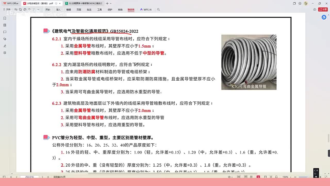The width and height of the screenshot is (330, 186).
Task: Open the 文件 file menu
Action: point(7,10)
